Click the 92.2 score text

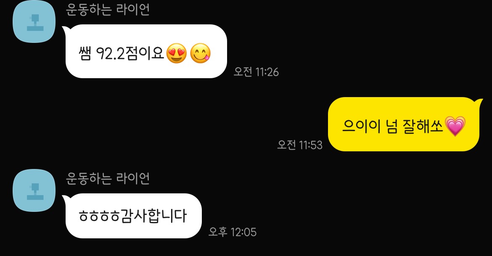[111, 54]
